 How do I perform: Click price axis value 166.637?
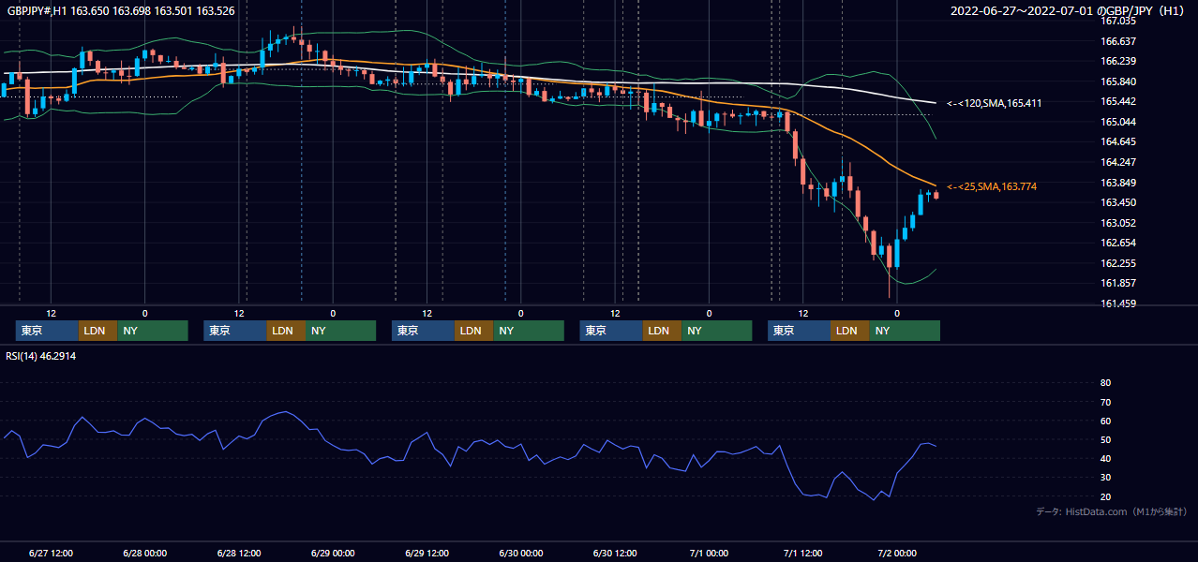coord(1118,41)
